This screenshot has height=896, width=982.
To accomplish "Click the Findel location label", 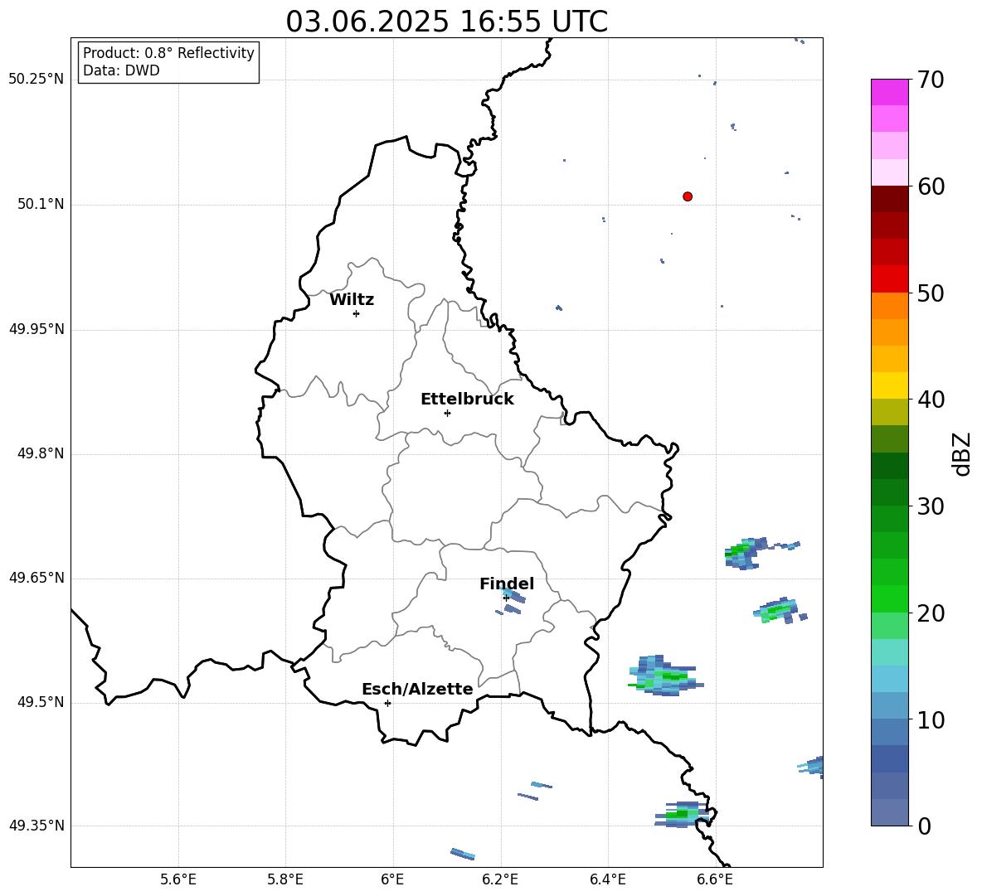I will [x=507, y=584].
